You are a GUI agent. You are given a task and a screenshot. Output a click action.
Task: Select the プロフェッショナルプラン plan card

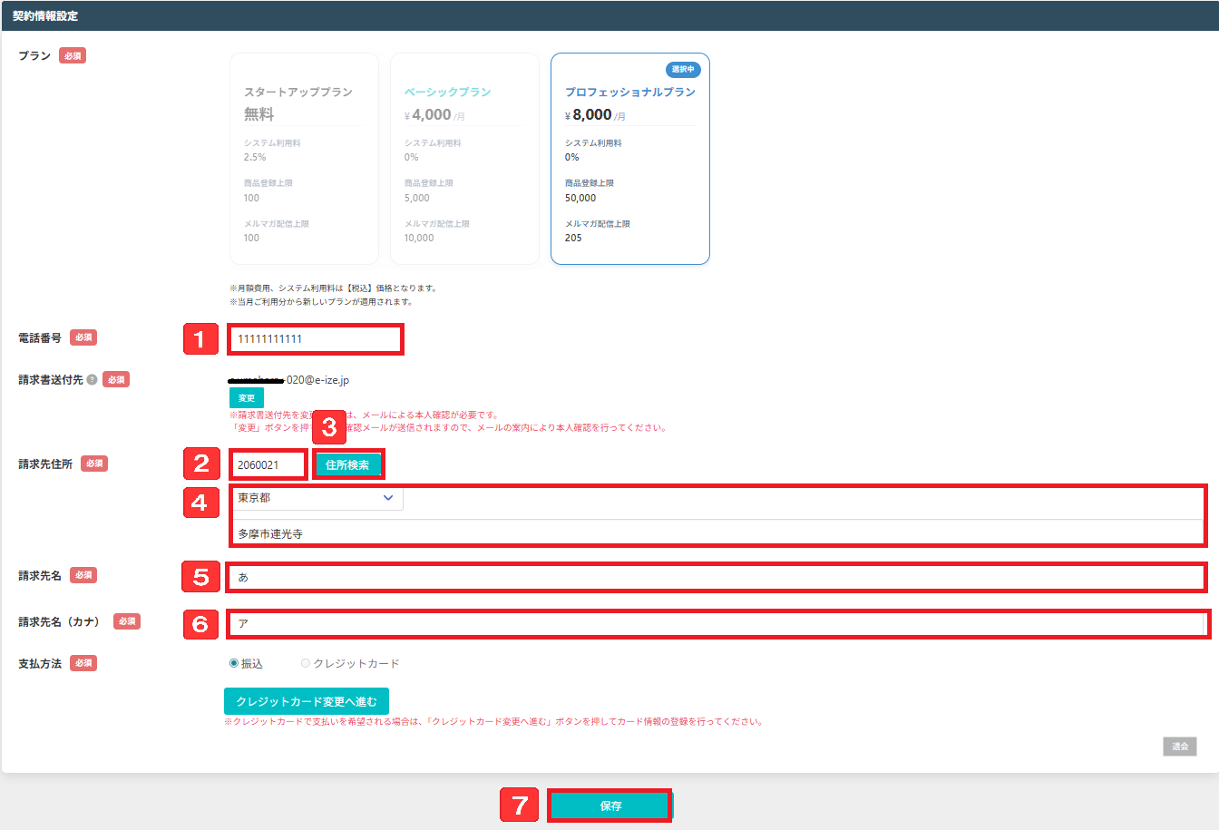629,159
